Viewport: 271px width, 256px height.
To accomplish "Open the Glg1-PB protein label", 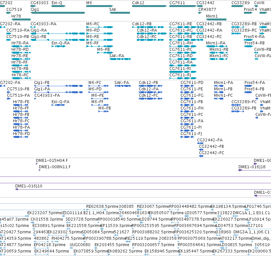I will (x=42, y=83).
